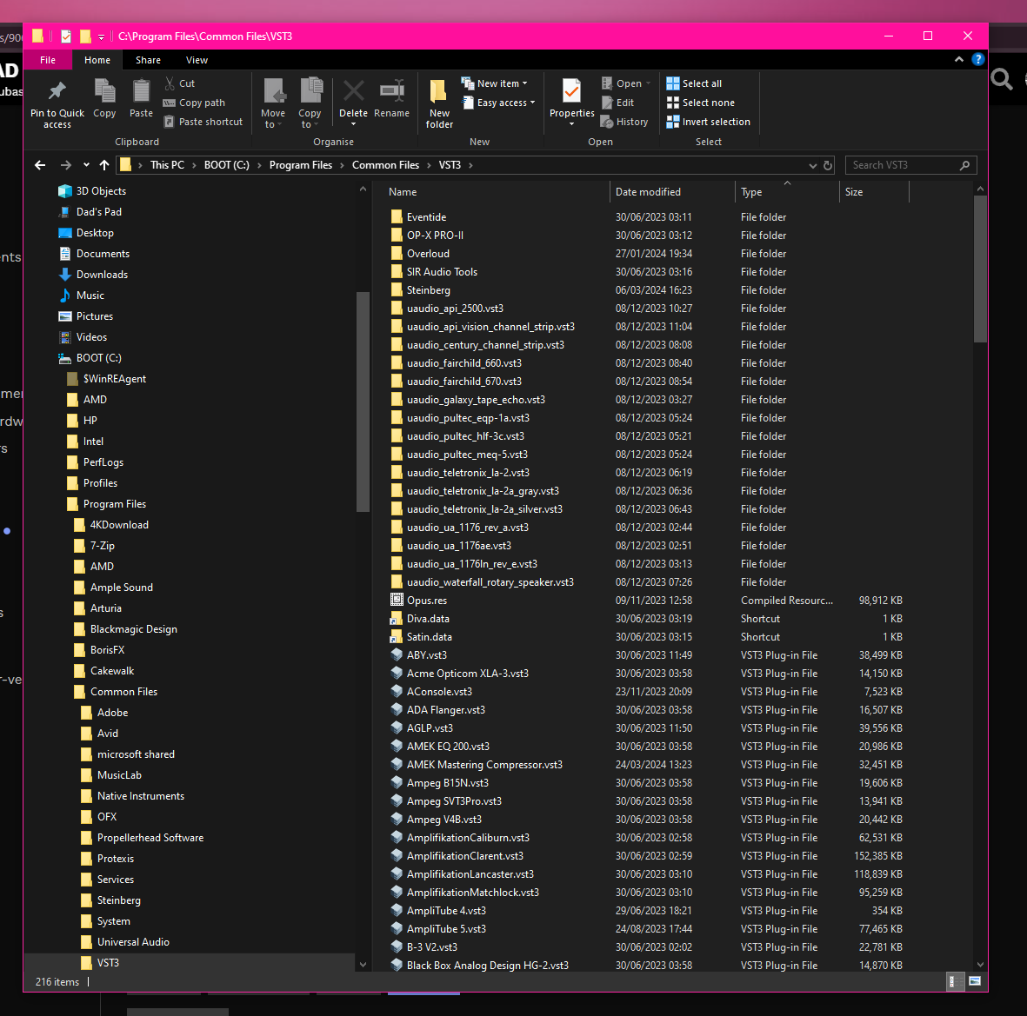The height and width of the screenshot is (1016, 1027).
Task: Click the chevron after VST3 in breadcrumb
Action: 470,165
